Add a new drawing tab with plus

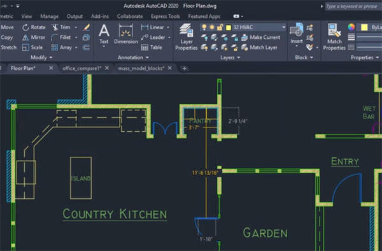pos(185,68)
